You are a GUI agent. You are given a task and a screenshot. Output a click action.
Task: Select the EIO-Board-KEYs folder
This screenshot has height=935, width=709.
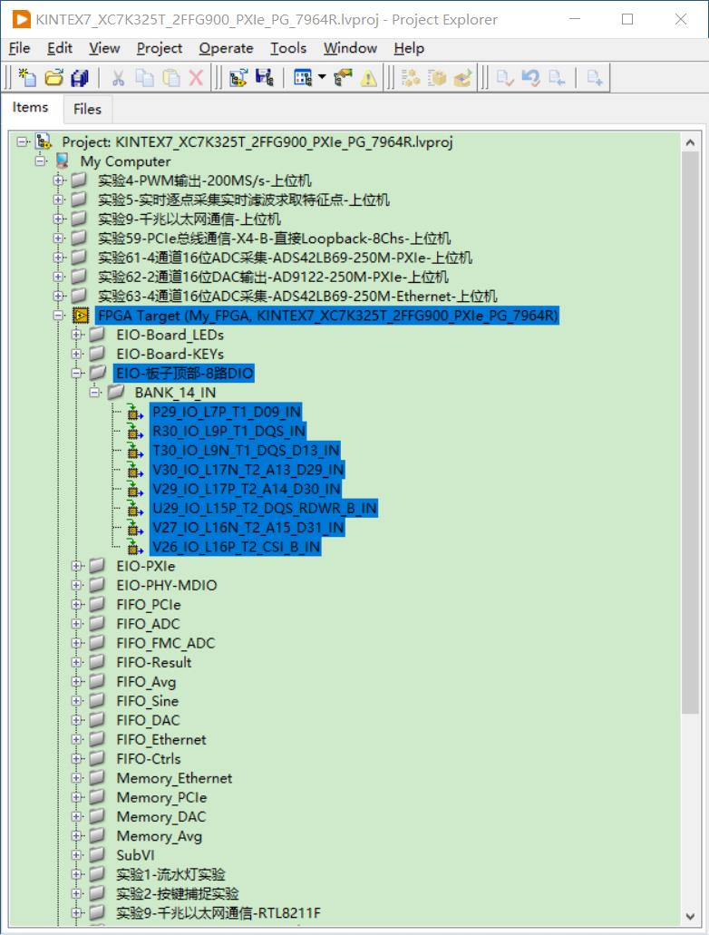click(x=170, y=355)
